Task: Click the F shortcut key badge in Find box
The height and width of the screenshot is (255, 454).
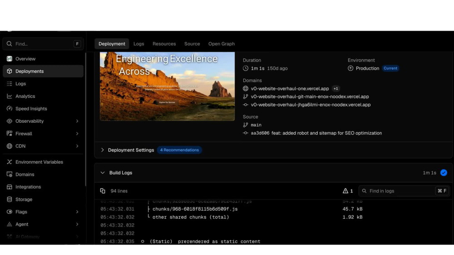Action: pyautogui.click(x=77, y=43)
